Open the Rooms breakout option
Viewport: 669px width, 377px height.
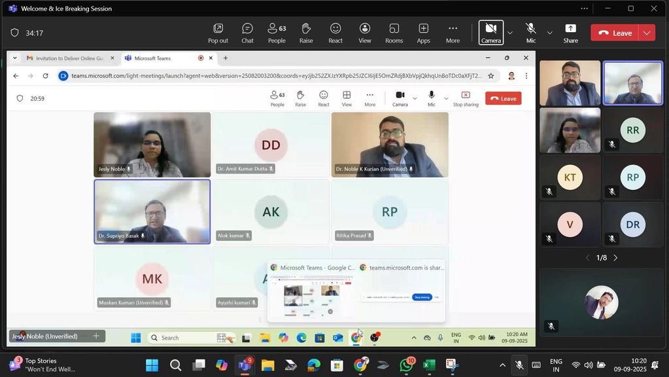[394, 32]
